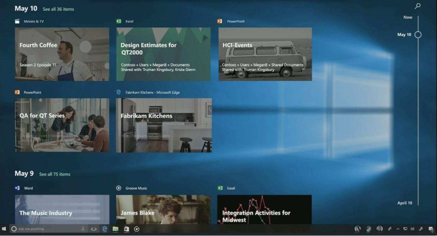Open the Fabrikam Kitchens Edge card

pos(164,125)
